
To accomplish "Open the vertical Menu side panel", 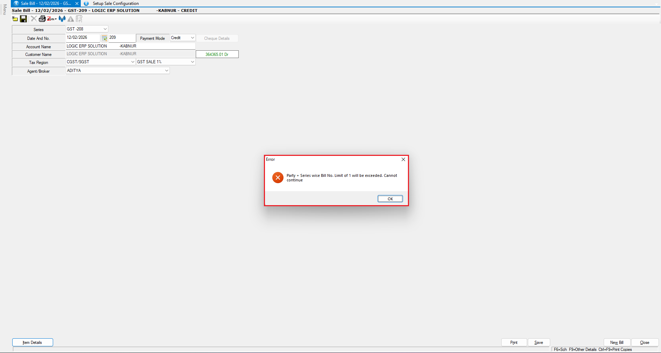I will [x=5, y=9].
